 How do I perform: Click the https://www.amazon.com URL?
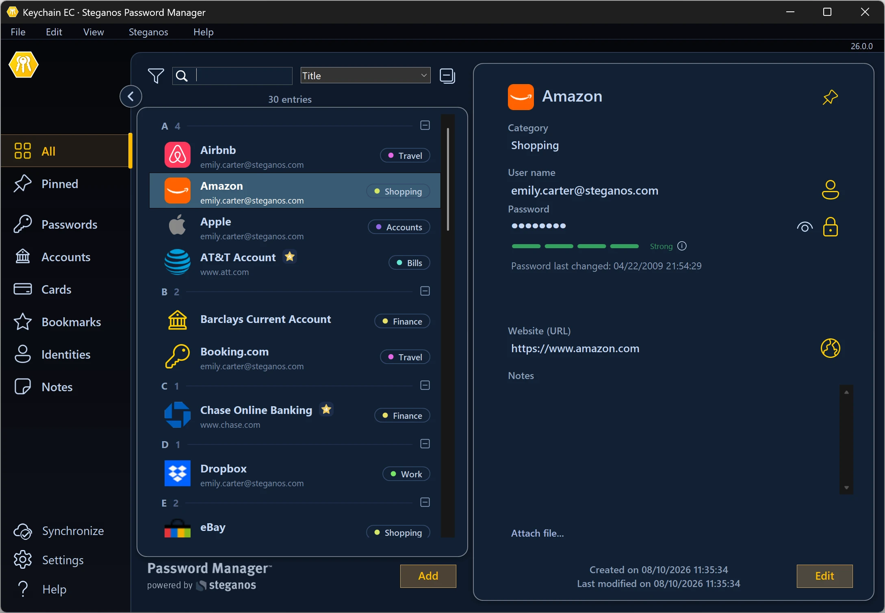[575, 349]
